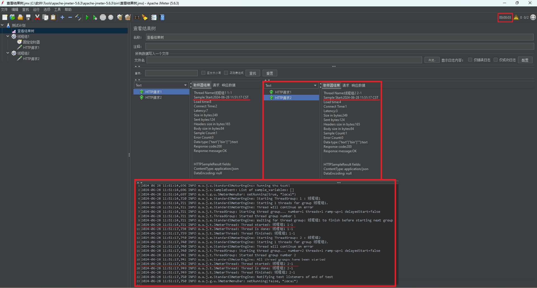
Task: Select left panel 取样器结果 tab
Action: 202,85
